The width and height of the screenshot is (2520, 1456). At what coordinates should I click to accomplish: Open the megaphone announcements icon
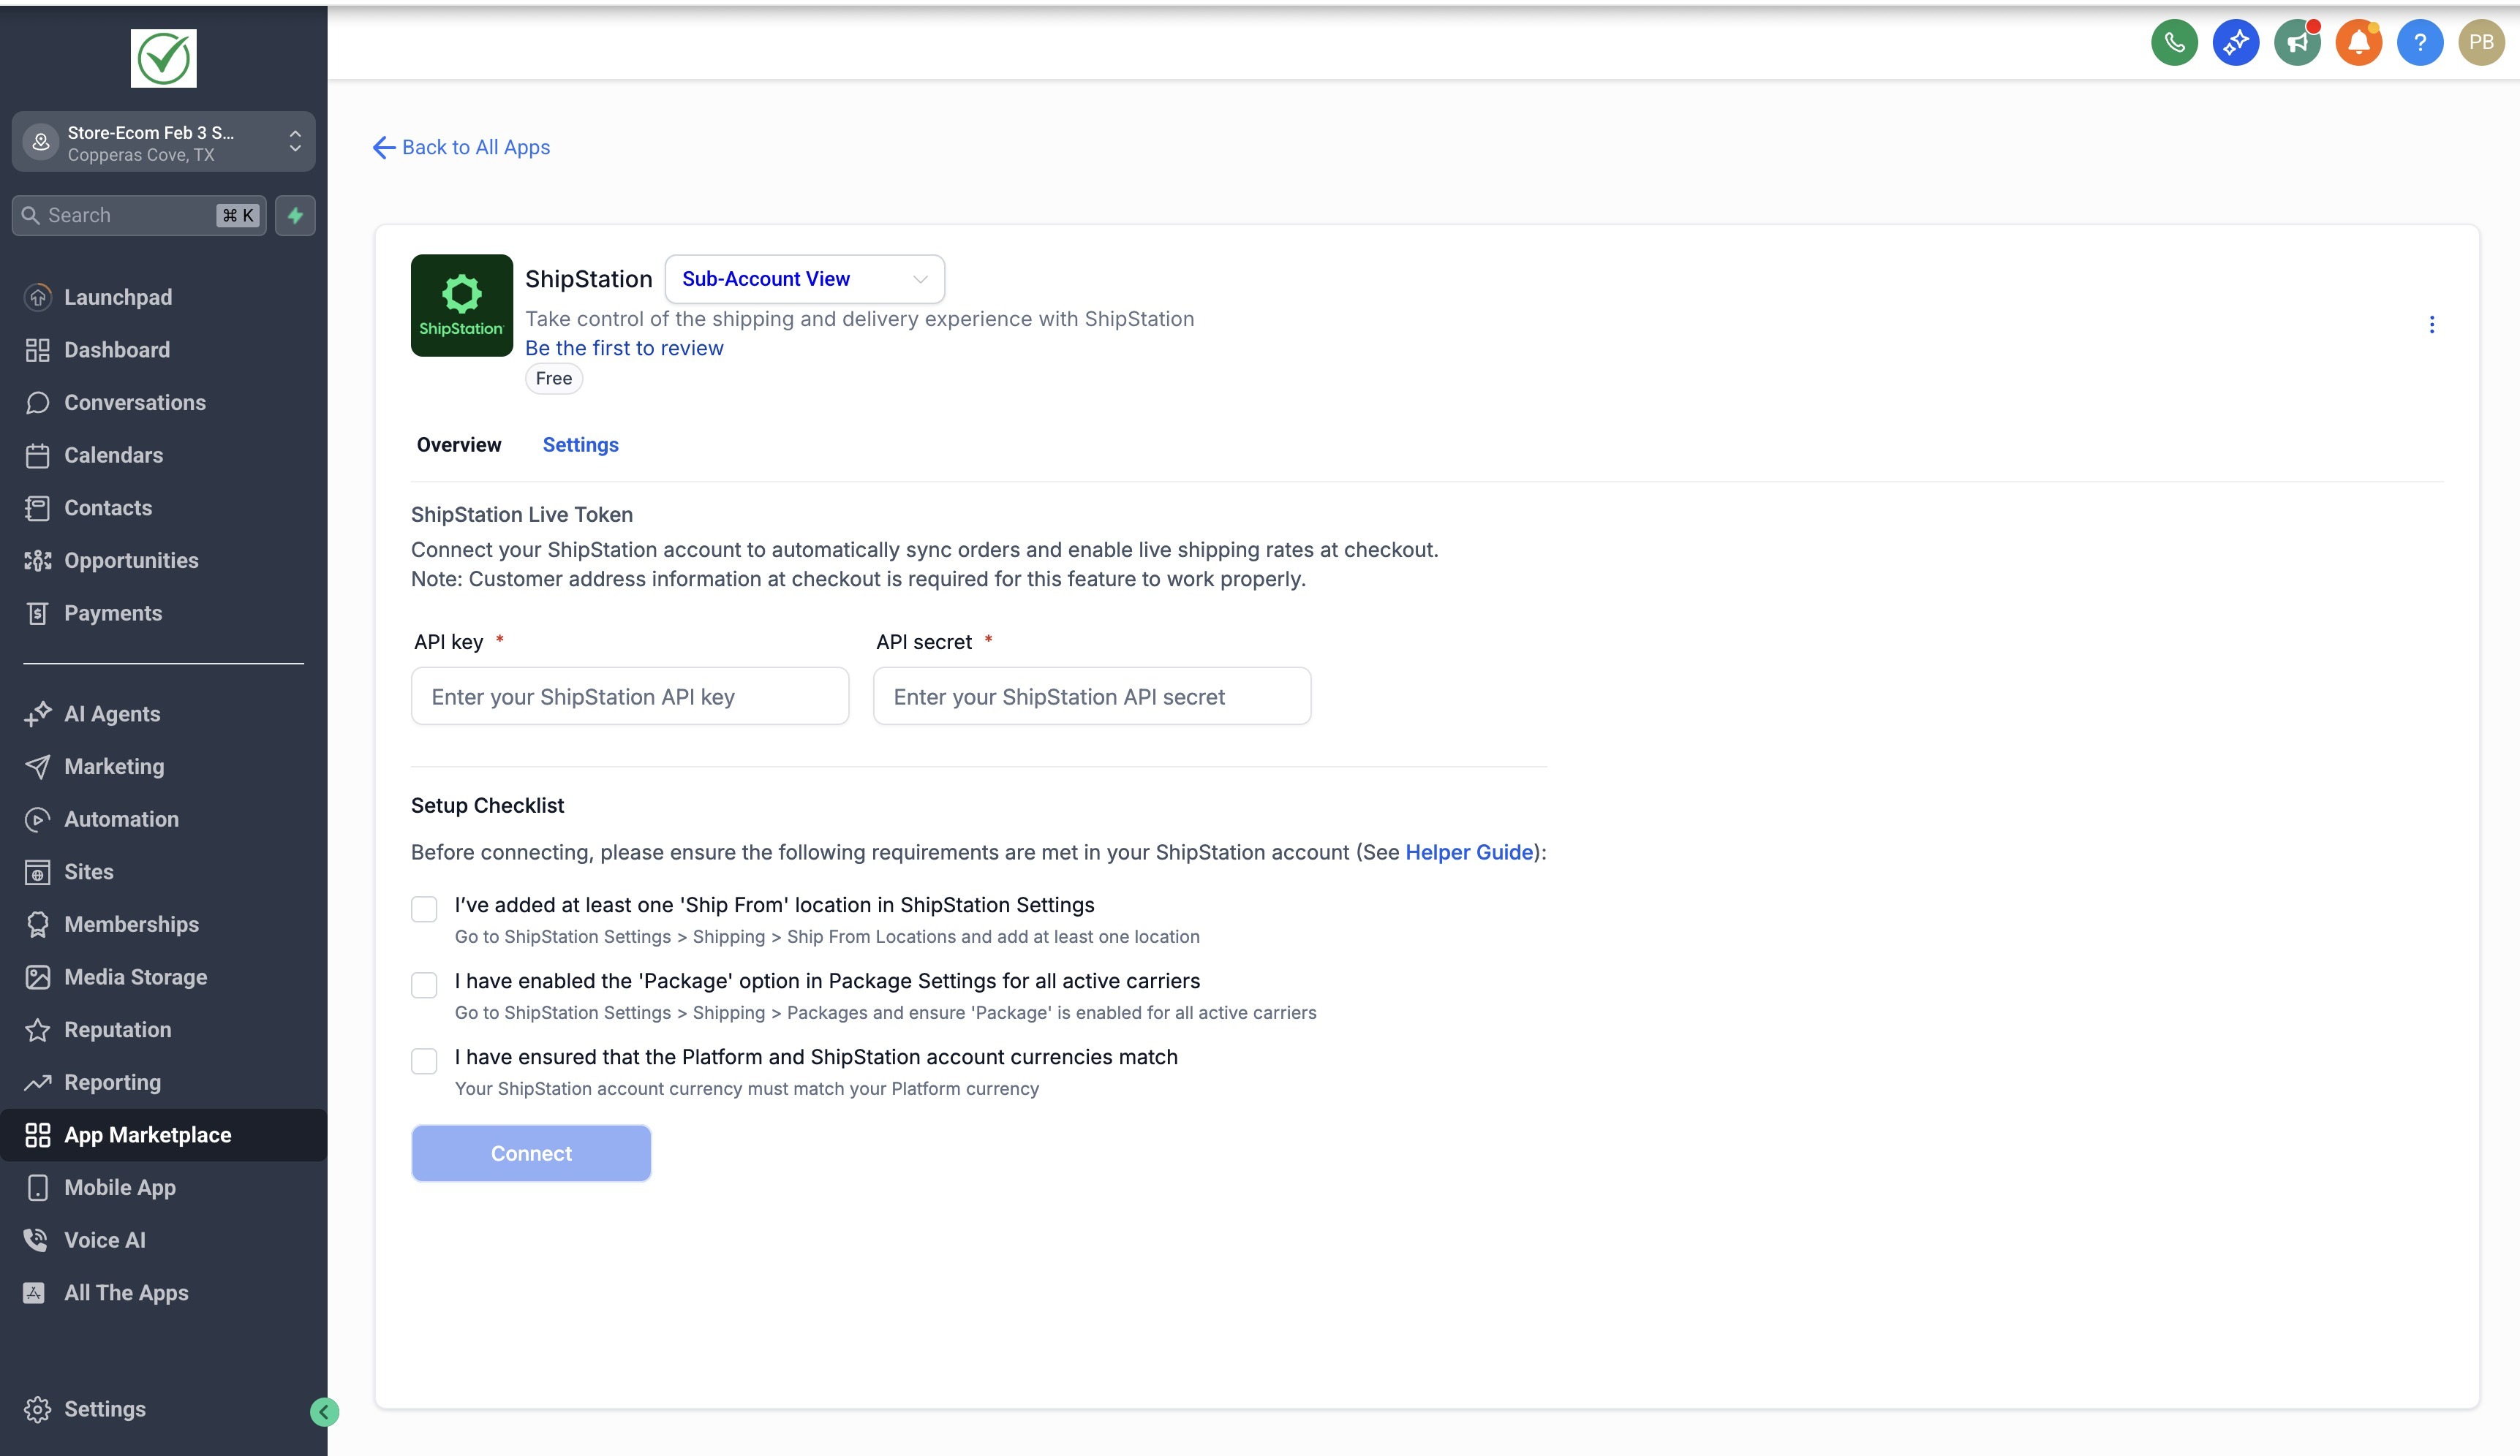[2297, 43]
